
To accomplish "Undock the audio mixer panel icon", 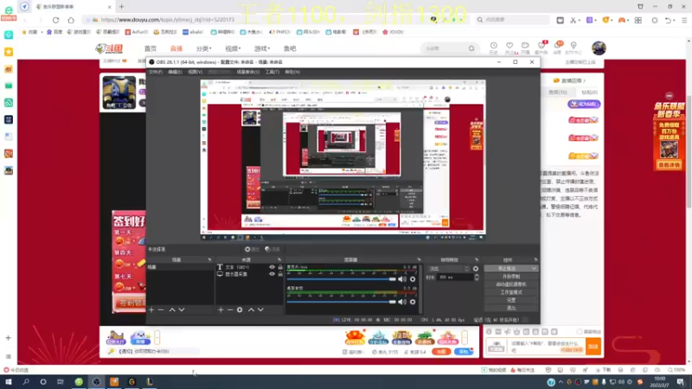I will coord(419,260).
